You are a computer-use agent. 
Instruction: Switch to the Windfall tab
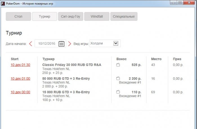click(97, 16)
